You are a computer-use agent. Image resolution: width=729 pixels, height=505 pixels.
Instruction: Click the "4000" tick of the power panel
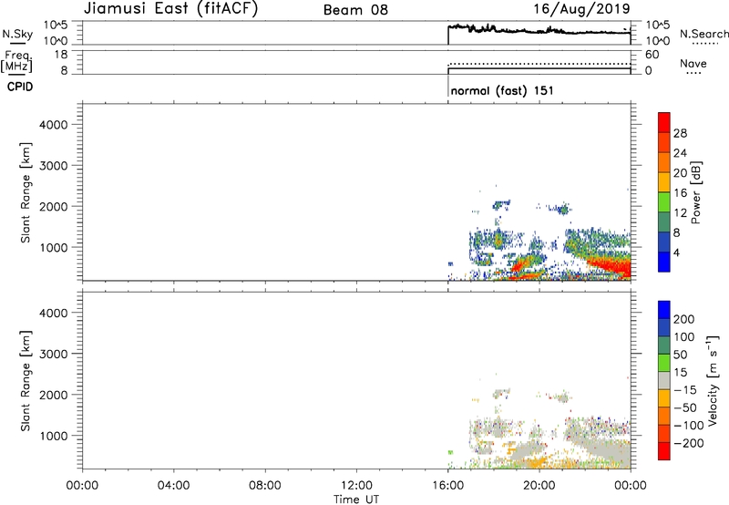tap(54, 125)
